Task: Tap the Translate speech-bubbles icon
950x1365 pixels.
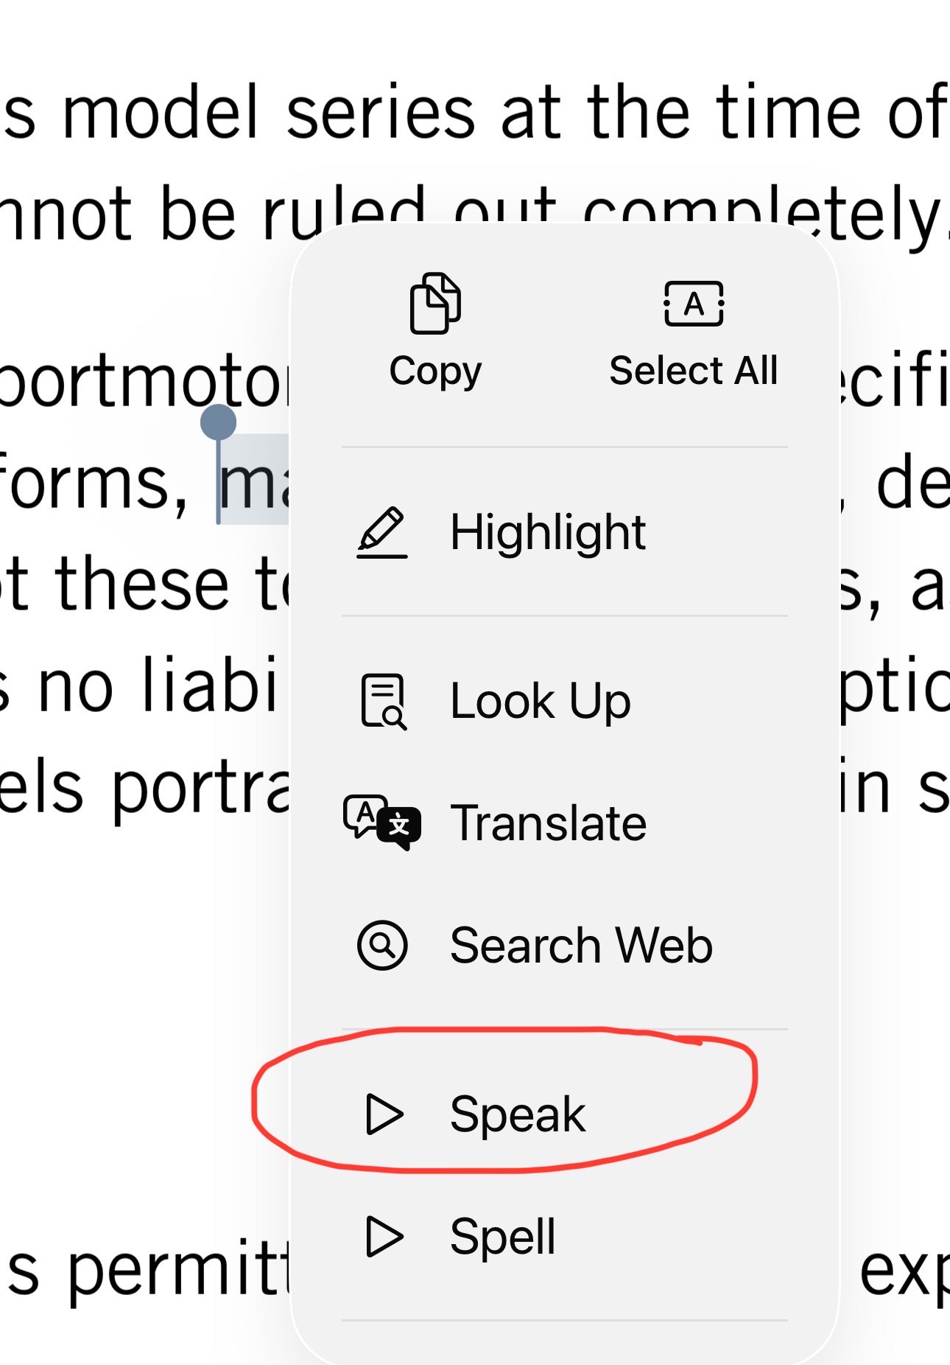Action: 382,823
